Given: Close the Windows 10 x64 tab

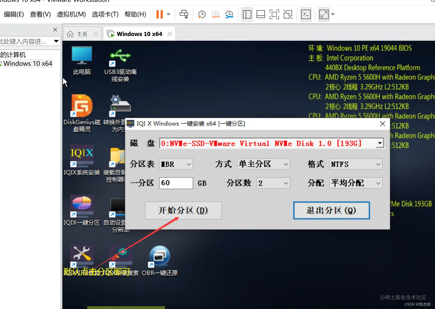Looking at the screenshot, I should pos(170,34).
